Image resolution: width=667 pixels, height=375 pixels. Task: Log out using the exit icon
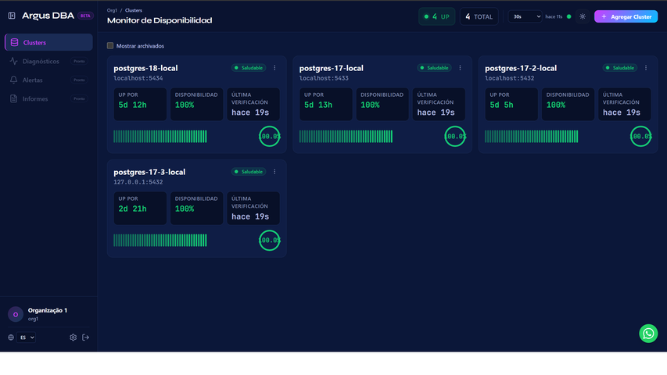point(86,337)
